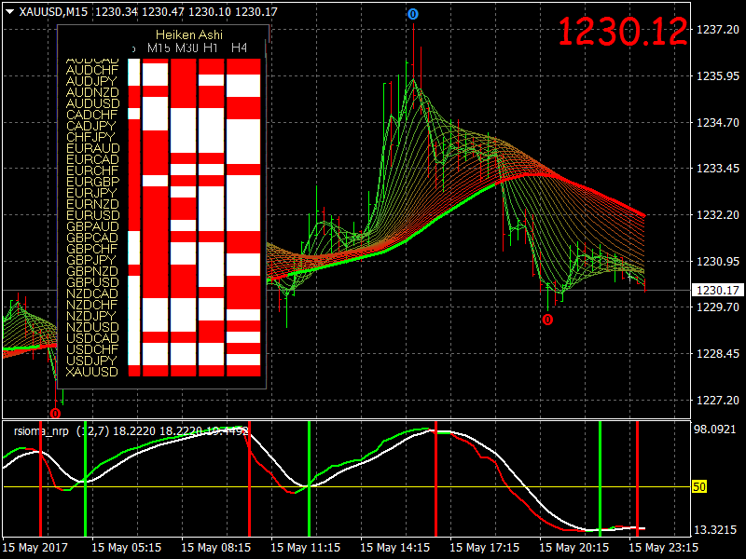
Task: Click the GBPJPY pair label in the panel
Action: pyautogui.click(x=90, y=260)
